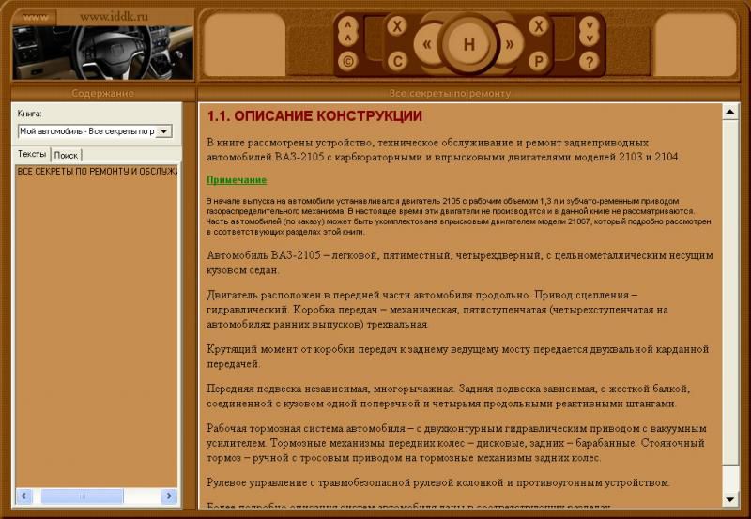Click the © copyright button
Screen dimensions: 751x519
(x=348, y=62)
